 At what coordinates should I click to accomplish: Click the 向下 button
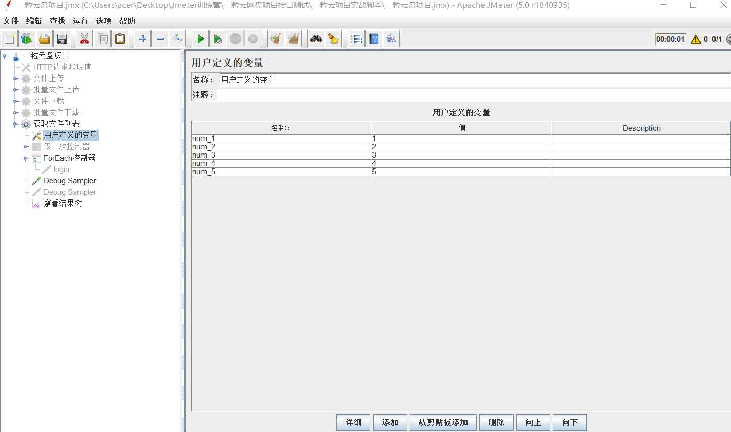point(570,423)
